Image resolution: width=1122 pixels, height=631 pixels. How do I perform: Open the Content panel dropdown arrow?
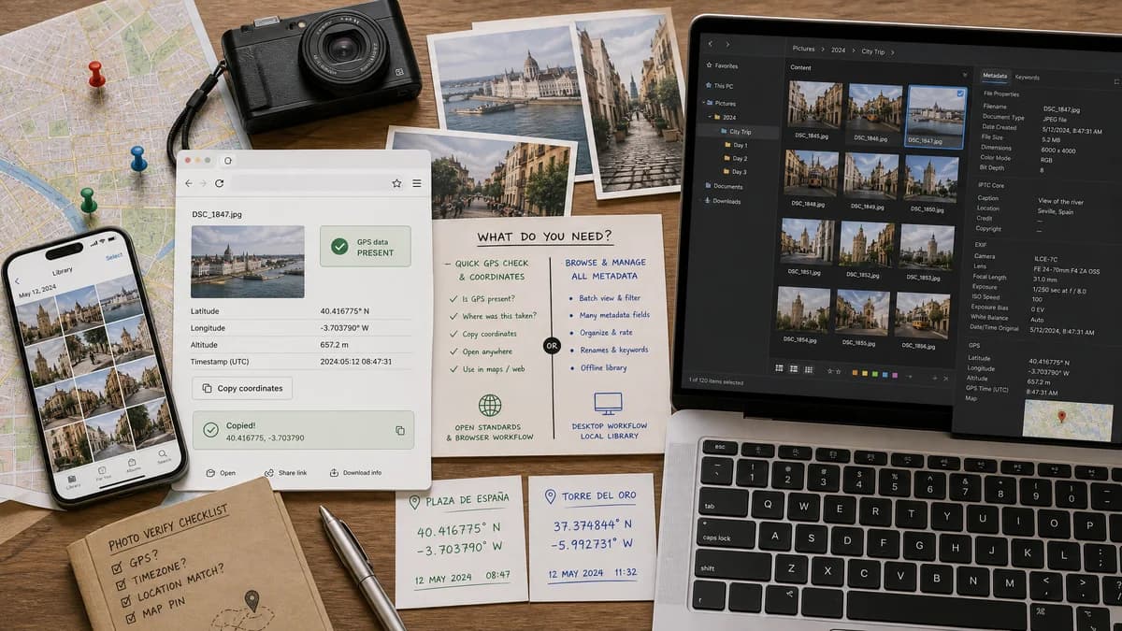click(965, 73)
